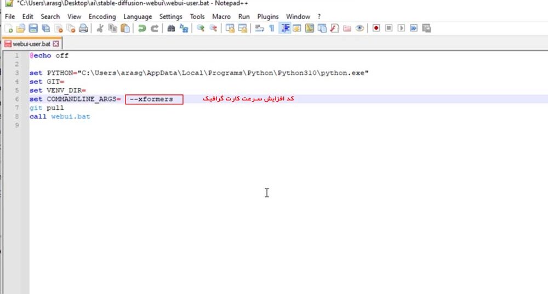Open the user defined language icon
Image resolution: width=548 pixels, height=294 pixels.
[297, 29]
